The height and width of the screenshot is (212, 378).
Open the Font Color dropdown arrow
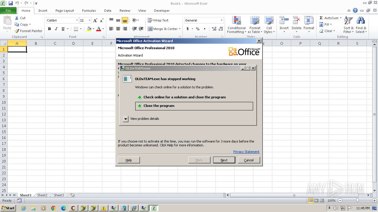[x=103, y=29]
